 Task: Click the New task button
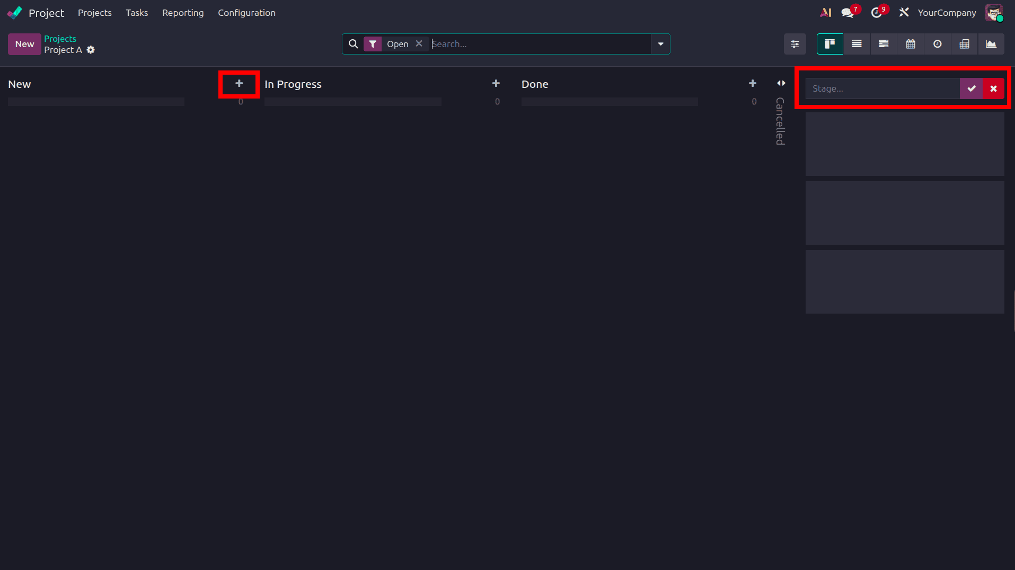click(x=24, y=44)
